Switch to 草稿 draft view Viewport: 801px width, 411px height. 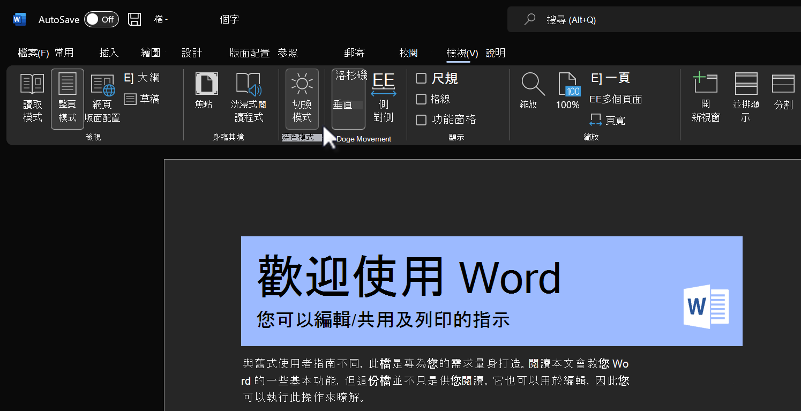[142, 99]
